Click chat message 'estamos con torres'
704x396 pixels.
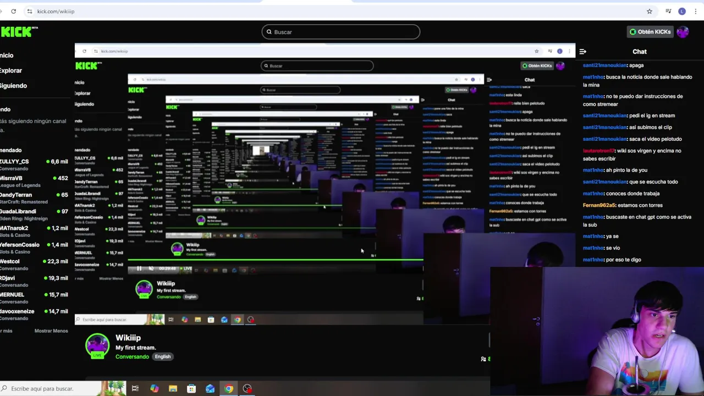coord(640,205)
